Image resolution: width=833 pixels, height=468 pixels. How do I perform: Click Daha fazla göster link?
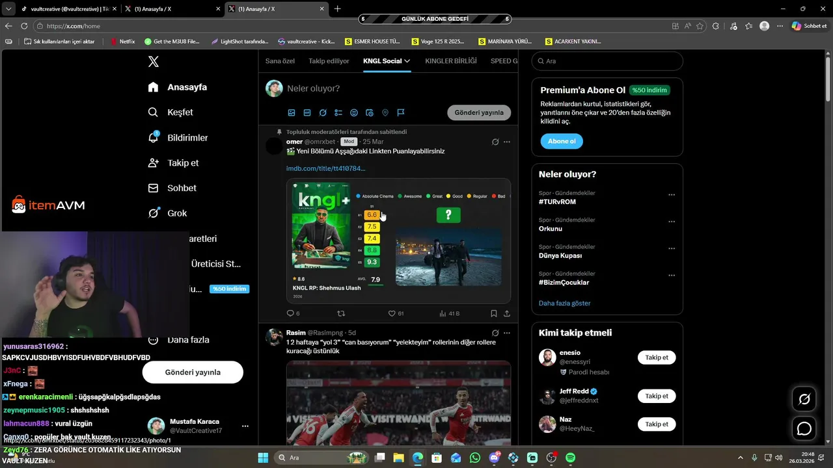point(565,304)
